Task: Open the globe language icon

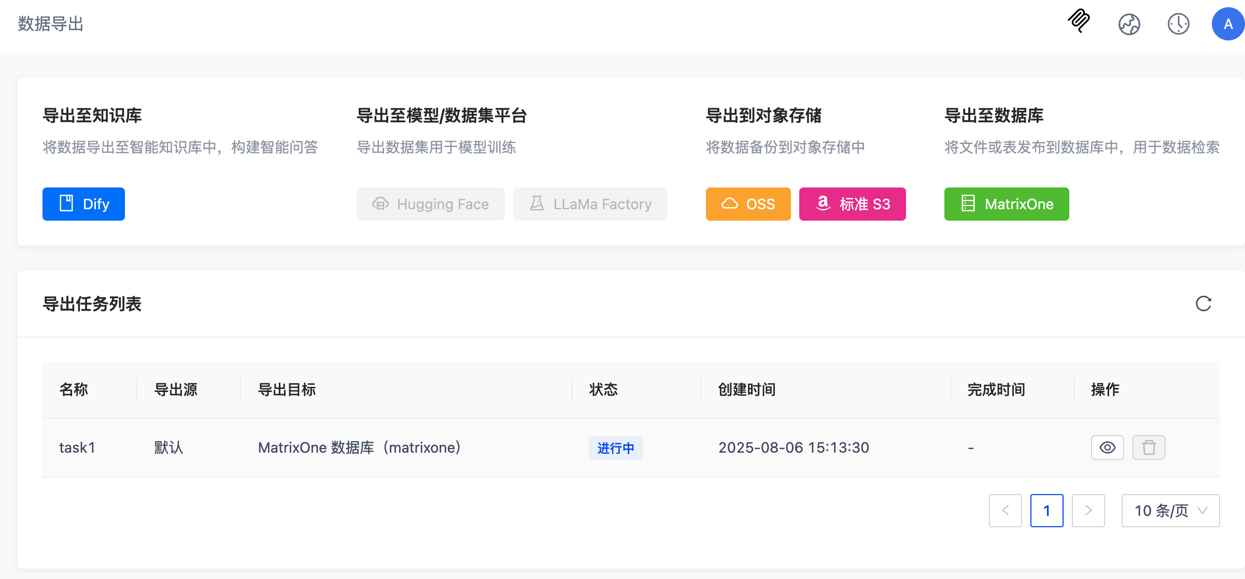Action: click(1129, 24)
